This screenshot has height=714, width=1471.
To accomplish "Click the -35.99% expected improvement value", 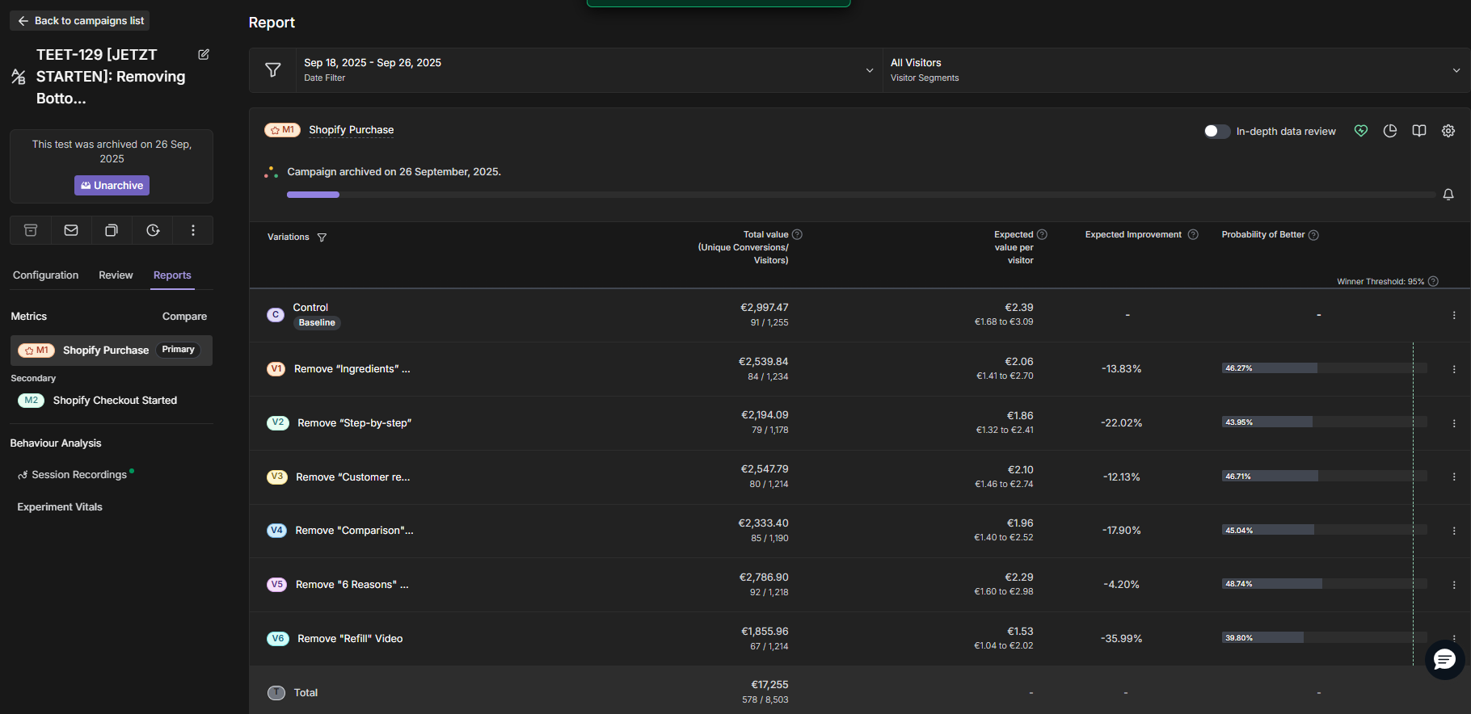I will [1122, 639].
